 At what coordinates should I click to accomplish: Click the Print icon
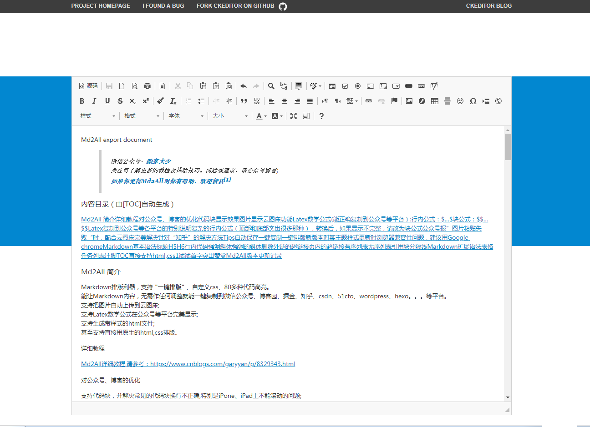(x=147, y=86)
